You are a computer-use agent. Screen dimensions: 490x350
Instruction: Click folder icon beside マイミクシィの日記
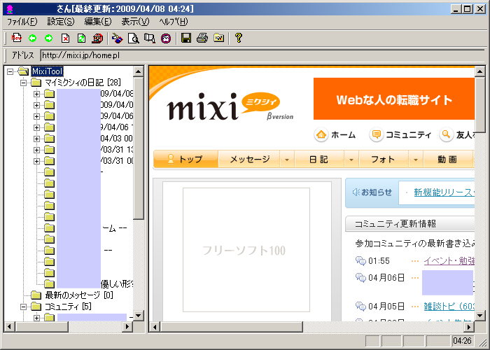click(36, 83)
